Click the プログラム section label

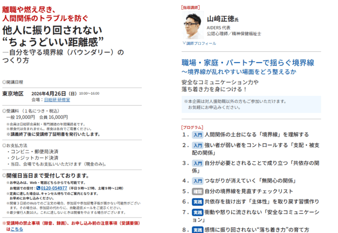coord(193,127)
